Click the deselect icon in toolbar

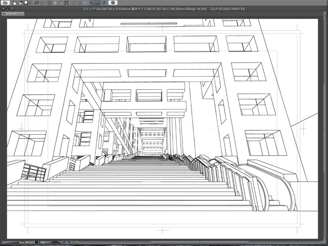point(74,3)
